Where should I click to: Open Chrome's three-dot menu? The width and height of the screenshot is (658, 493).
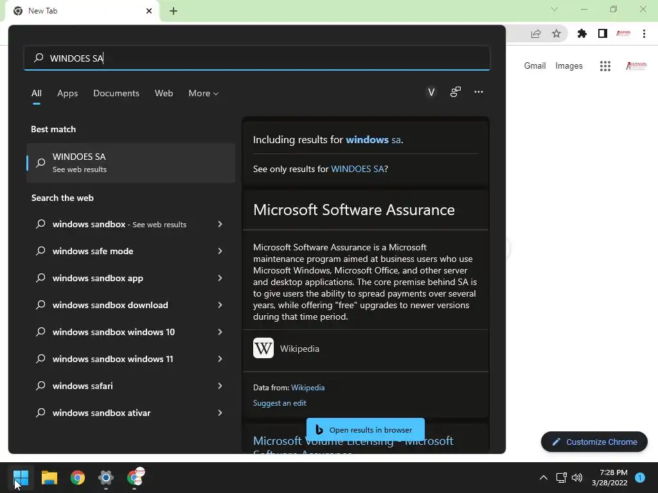pyautogui.click(x=644, y=33)
